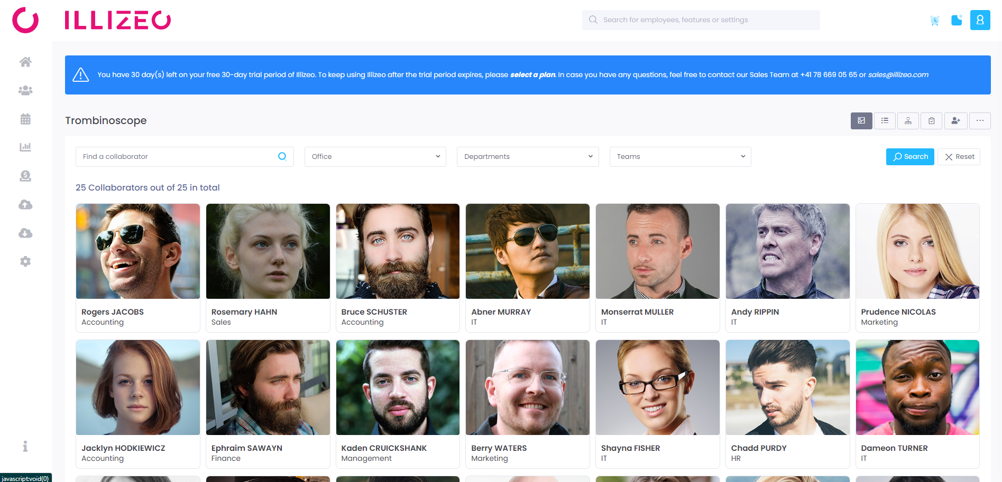
Task: Focus the Find a collaborator input
Action: (x=185, y=157)
